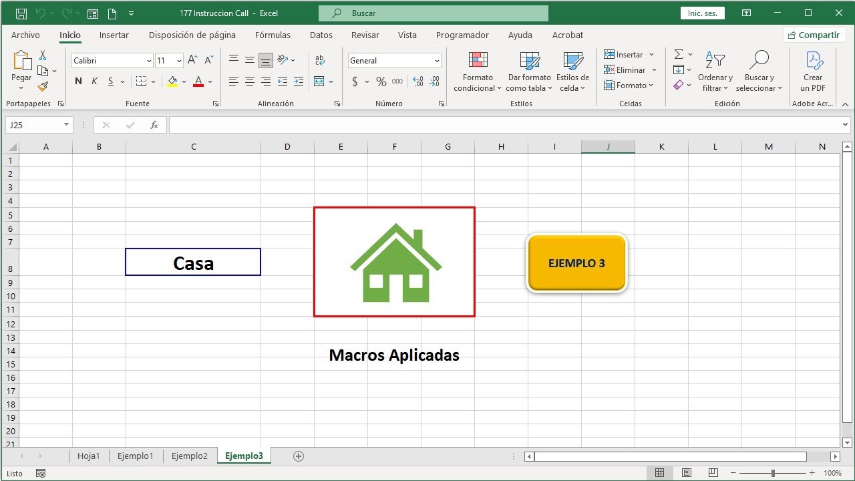The height and width of the screenshot is (481, 855).
Task: Open Ordenar y filtrar
Action: tap(715, 71)
